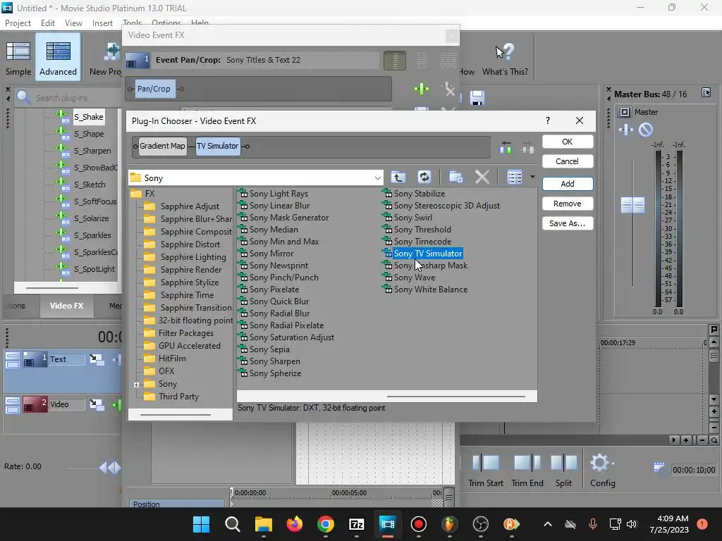Select the Gradient Map plug-in in chain
722x541 pixels.
[x=163, y=146]
